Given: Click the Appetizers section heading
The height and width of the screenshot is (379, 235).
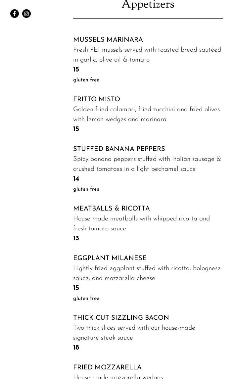Looking at the screenshot, I should [148, 5].
